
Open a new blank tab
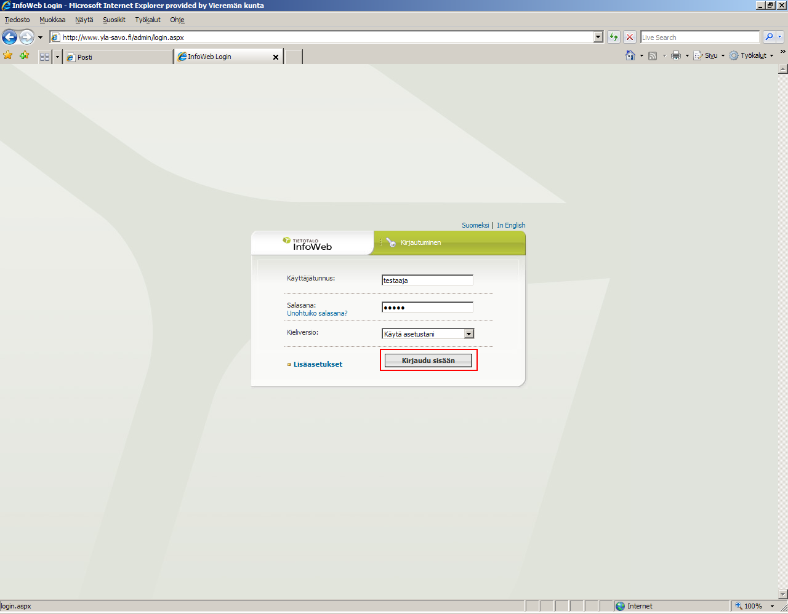tap(294, 57)
